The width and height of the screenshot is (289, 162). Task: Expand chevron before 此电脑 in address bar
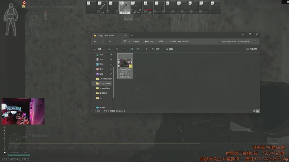[x=129, y=41]
